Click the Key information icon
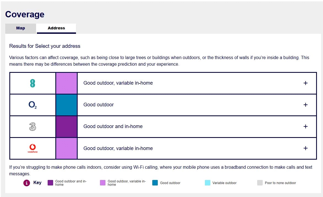The height and width of the screenshot is (197, 323). [x=26, y=183]
